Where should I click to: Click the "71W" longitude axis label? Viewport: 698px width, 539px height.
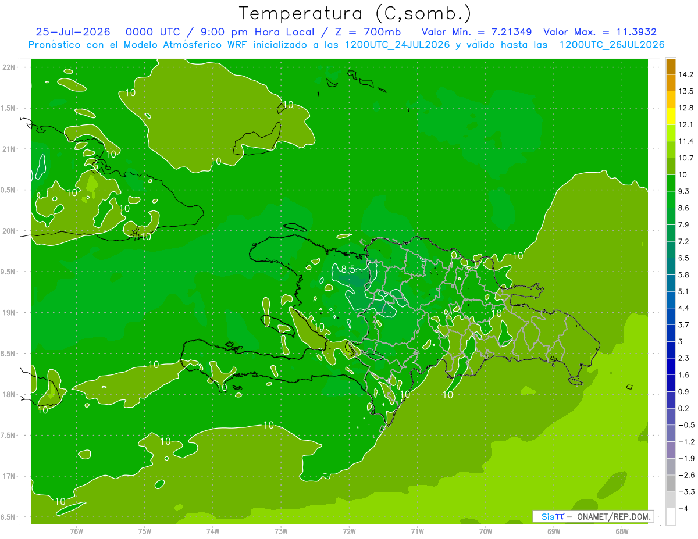(x=417, y=531)
